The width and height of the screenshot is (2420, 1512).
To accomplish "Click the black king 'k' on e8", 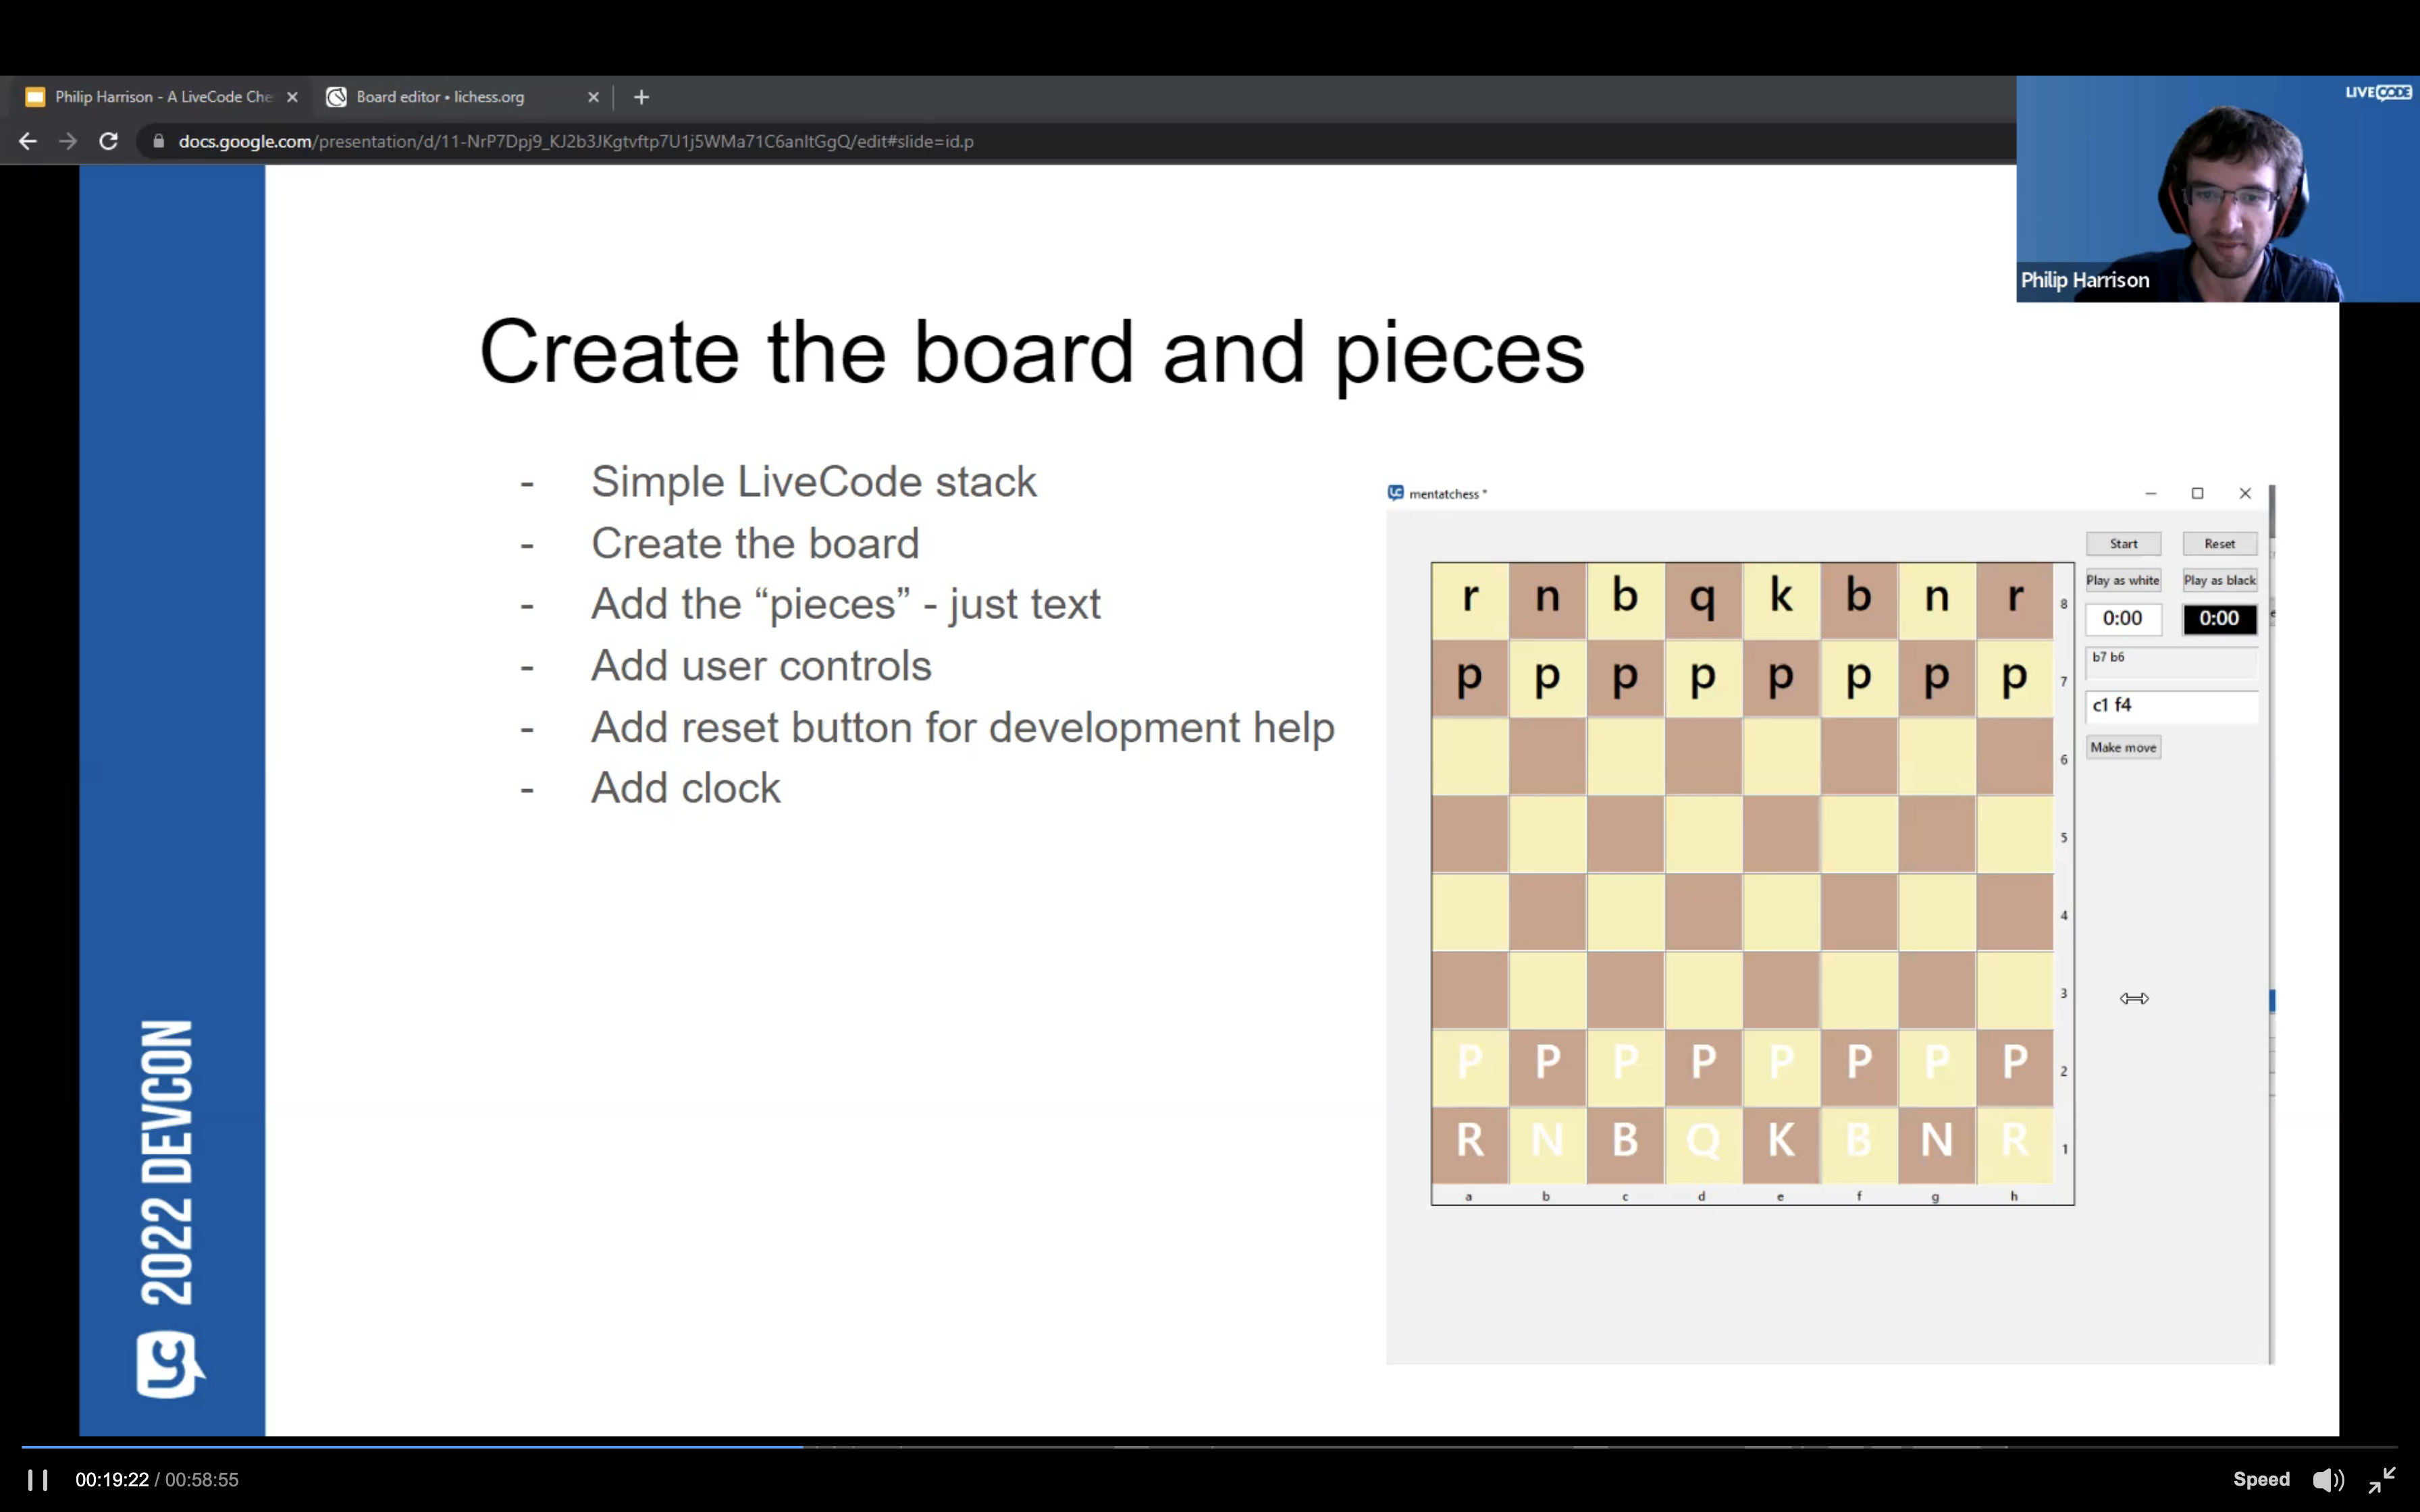I will pos(1780,598).
